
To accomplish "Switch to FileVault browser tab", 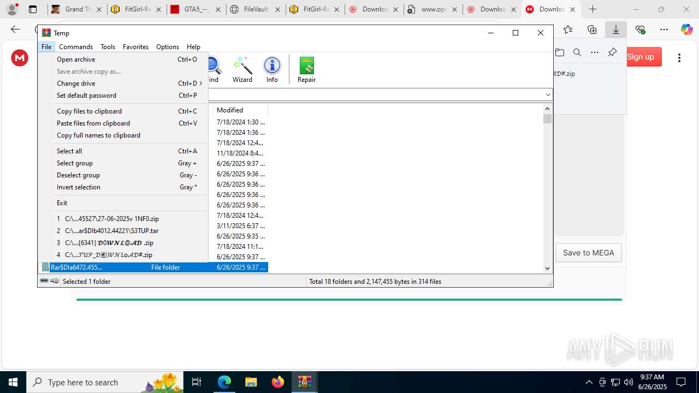I will tap(256, 9).
